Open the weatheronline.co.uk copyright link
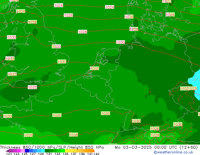The height and width of the screenshot is (155, 200). tap(174, 152)
